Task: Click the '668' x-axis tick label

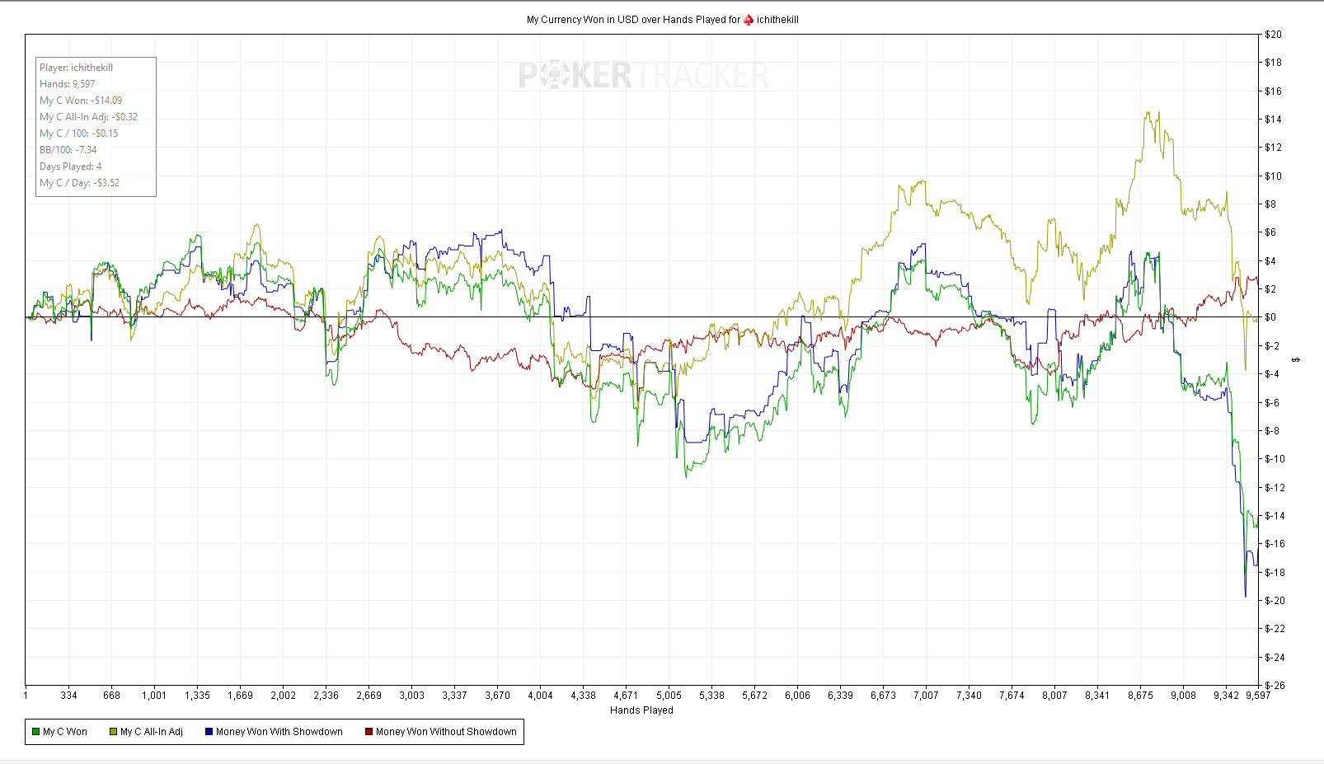Action: tap(111, 696)
